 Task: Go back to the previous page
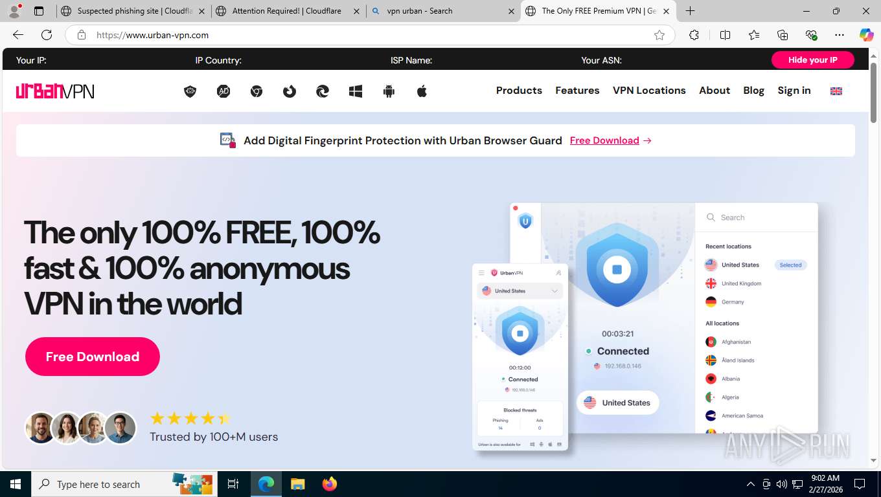[x=18, y=35]
